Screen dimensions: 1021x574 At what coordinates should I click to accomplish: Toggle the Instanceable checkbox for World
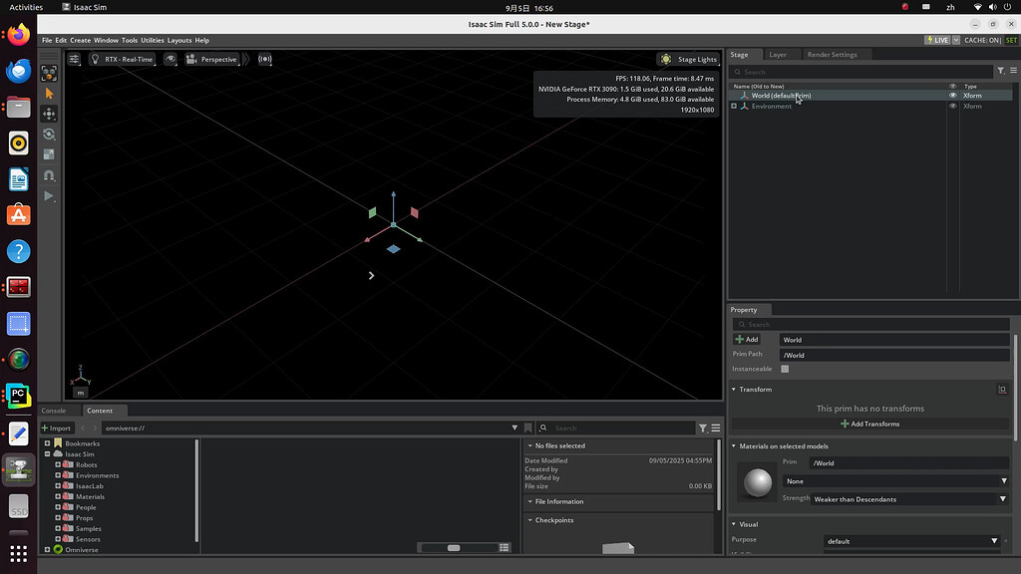coord(785,368)
